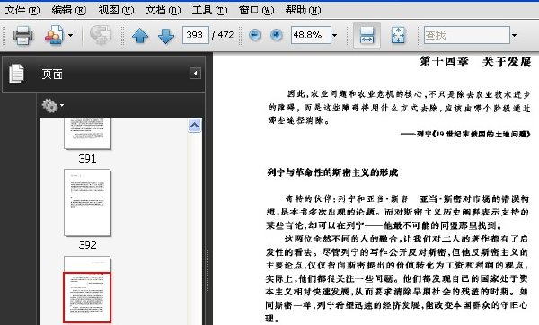
Task: Open the zoom level dropdown arrow
Action: click(334, 35)
